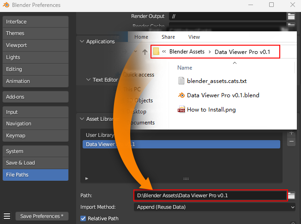Click the Blender icon of the .blend file
The width and height of the screenshot is (301, 224).
pyautogui.click(x=181, y=95)
